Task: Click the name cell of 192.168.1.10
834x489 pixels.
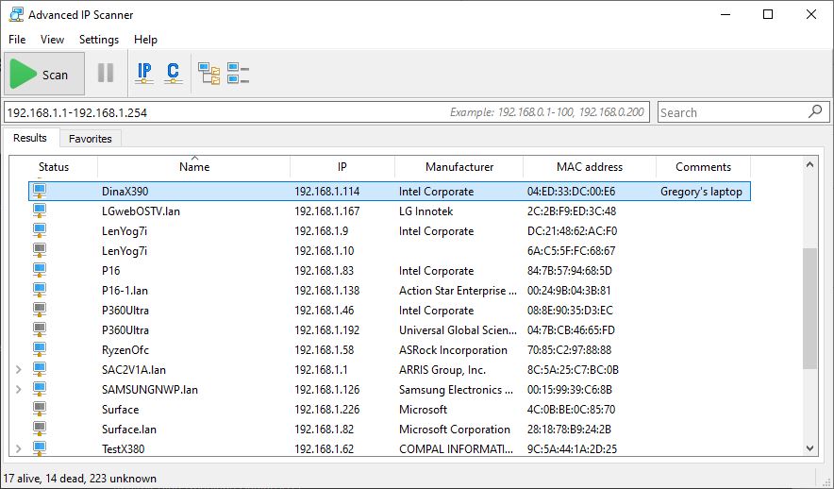Action: tap(125, 250)
